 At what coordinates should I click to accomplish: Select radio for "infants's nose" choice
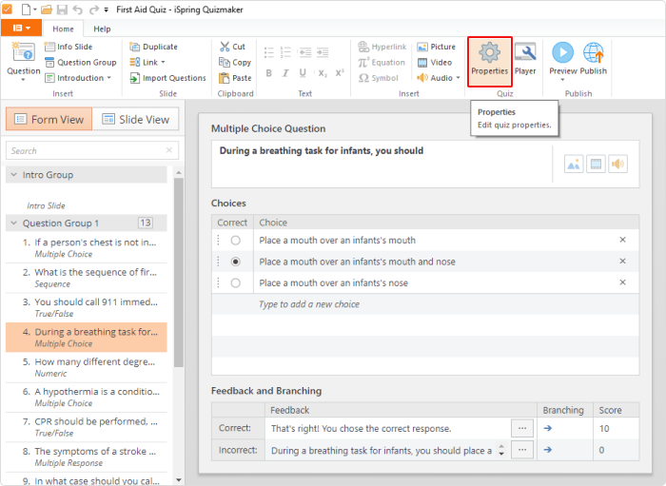pyautogui.click(x=235, y=283)
